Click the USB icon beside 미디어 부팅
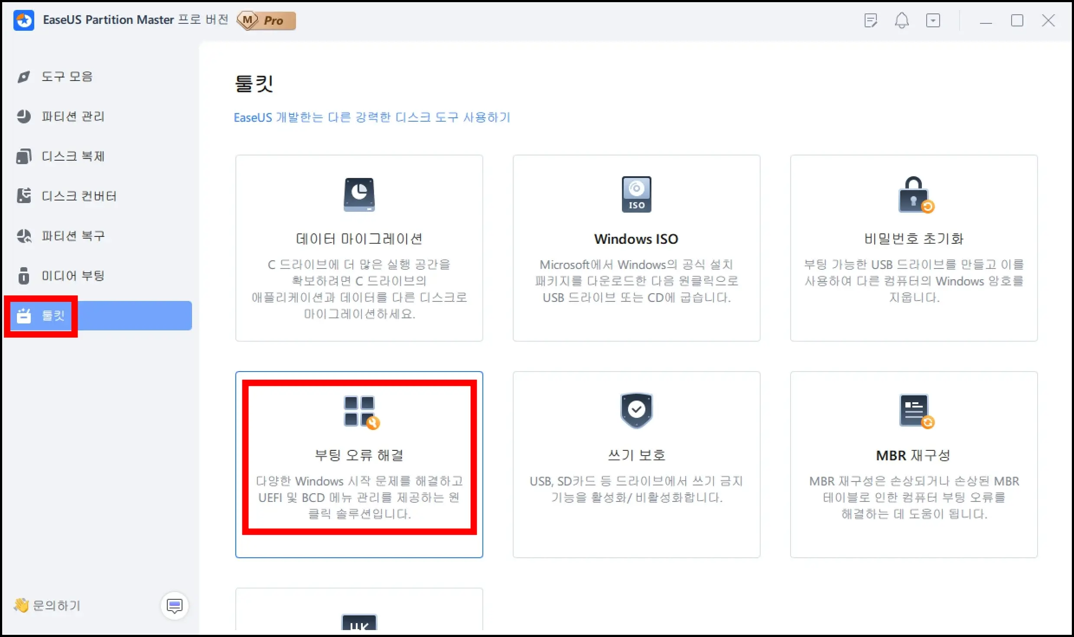The image size is (1074, 637). pyautogui.click(x=24, y=276)
